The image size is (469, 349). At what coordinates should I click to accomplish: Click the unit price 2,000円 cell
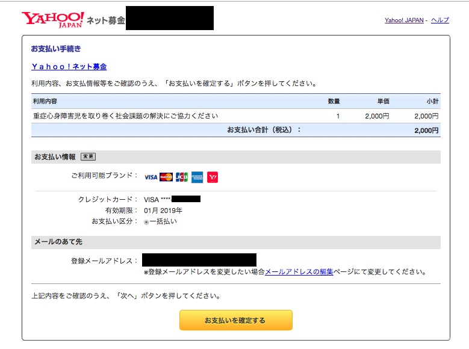tap(377, 116)
